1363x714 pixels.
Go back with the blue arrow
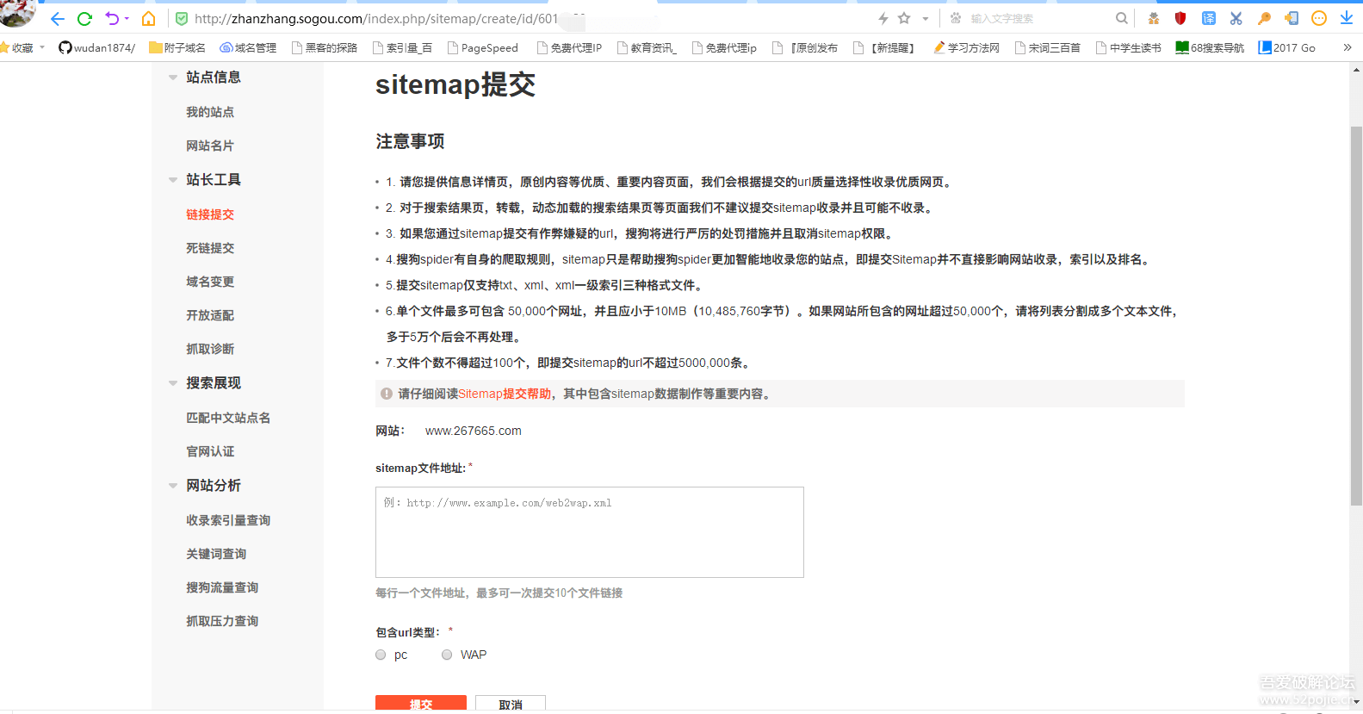point(58,18)
